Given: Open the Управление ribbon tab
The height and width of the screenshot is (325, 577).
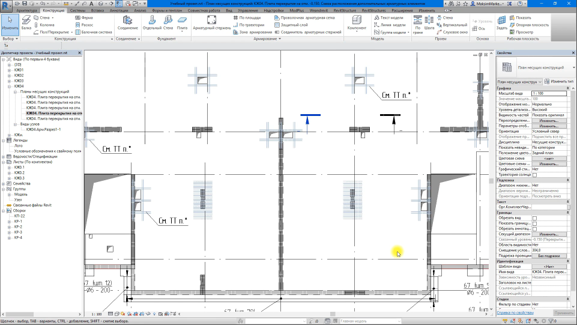Looking at the screenshot, I should (247, 11).
